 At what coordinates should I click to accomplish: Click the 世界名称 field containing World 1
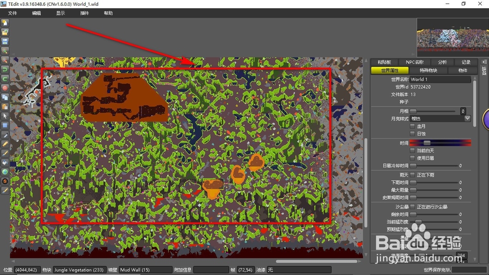440,79
